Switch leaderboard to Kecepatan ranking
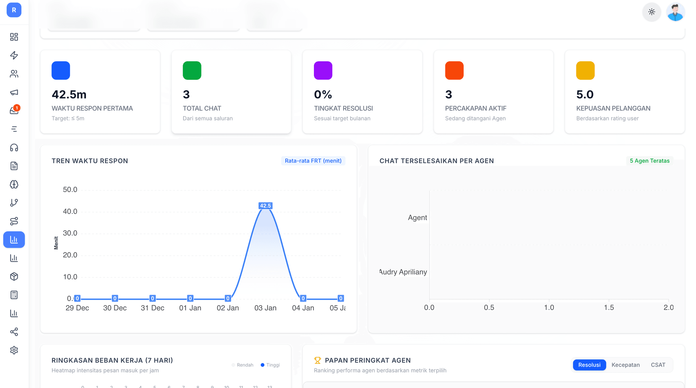 coord(625,365)
